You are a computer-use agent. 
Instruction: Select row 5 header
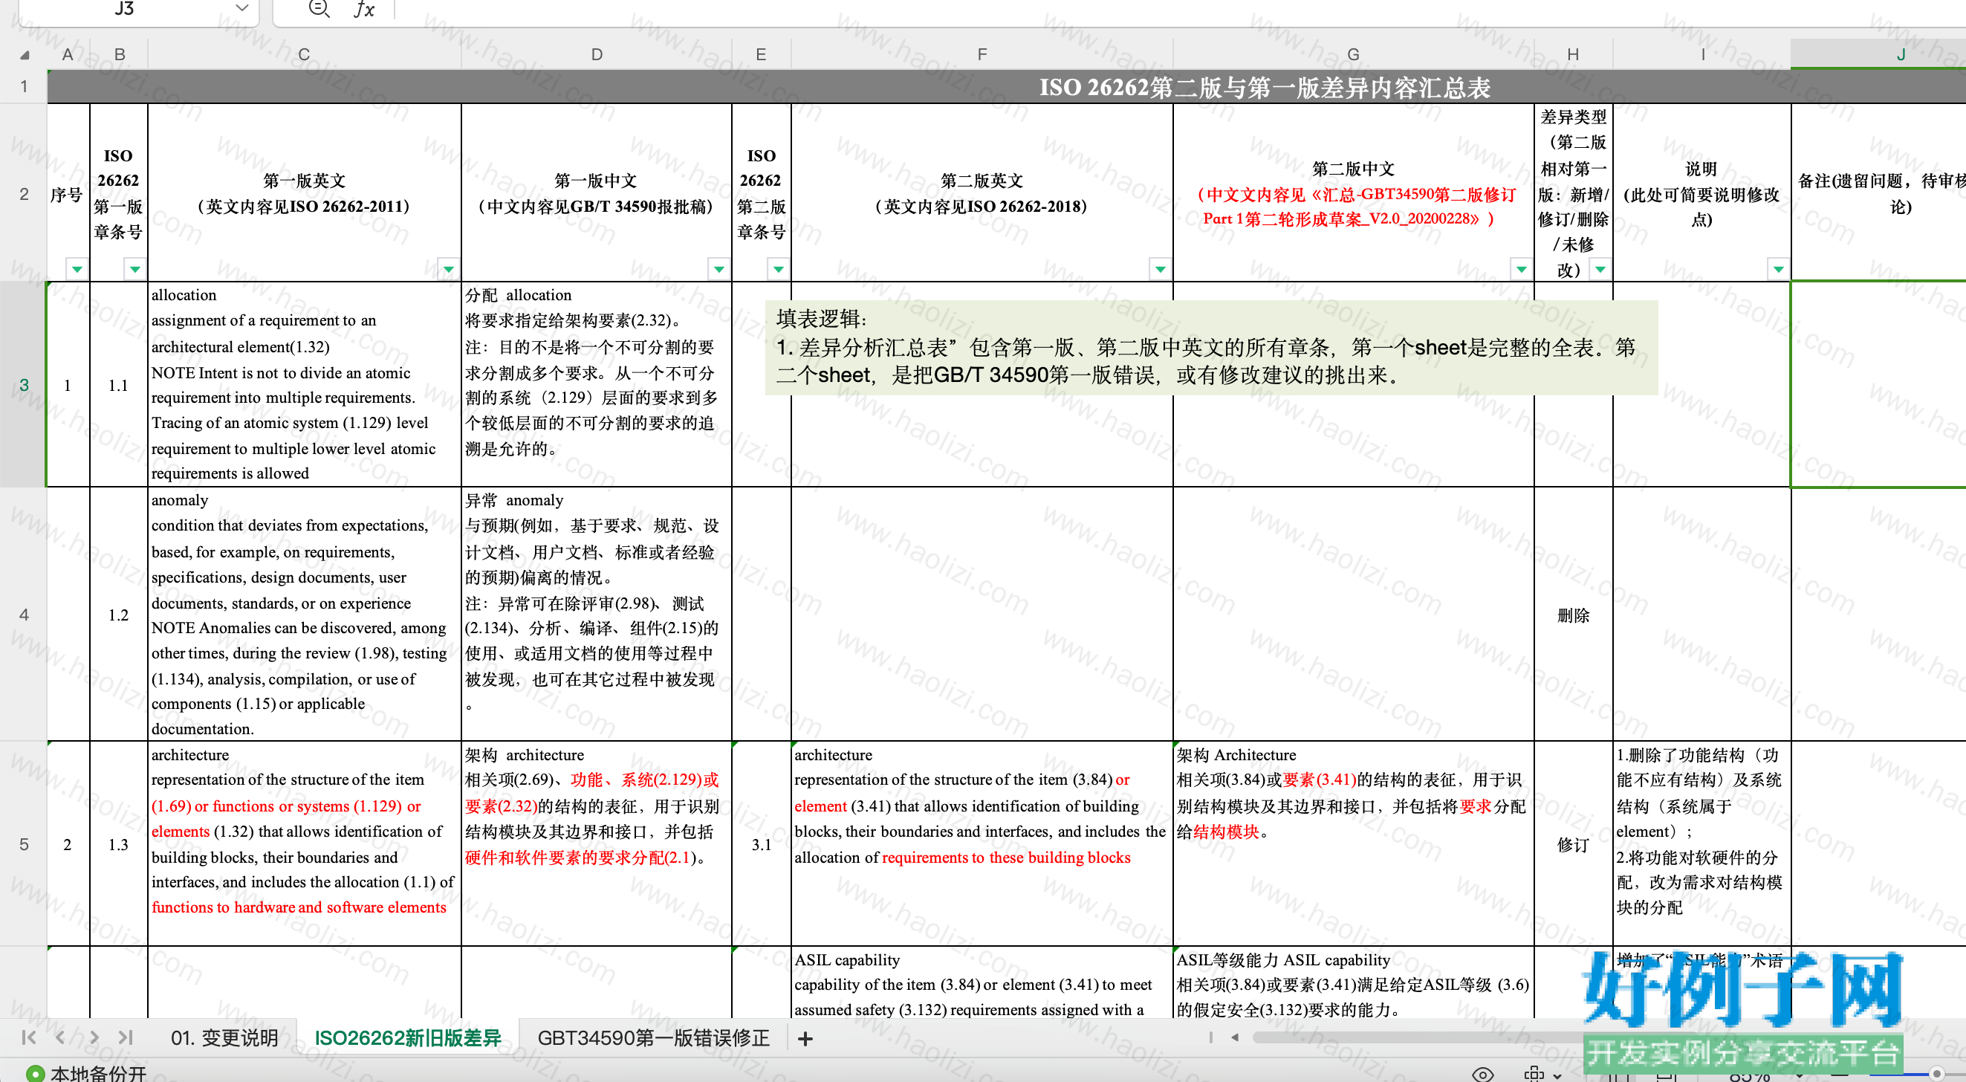coord(24,843)
